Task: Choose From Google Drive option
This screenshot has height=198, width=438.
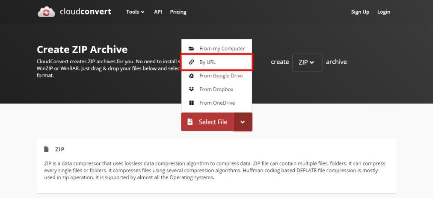Action: [217, 76]
